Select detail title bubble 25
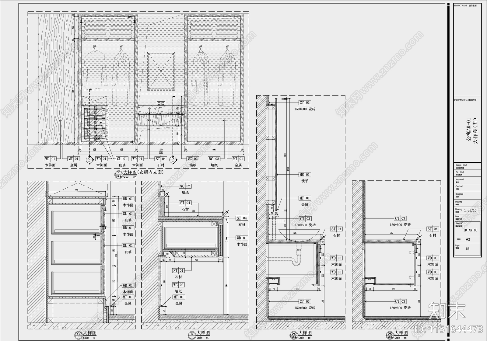The height and width of the screenshot is (341, 487). 390,335
